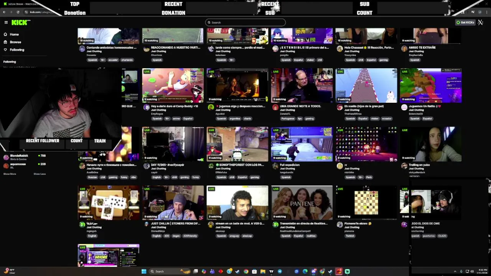Select the 420Friendly tag under StonedNinja
This screenshot has height=276, width=491.
[x=190, y=236]
